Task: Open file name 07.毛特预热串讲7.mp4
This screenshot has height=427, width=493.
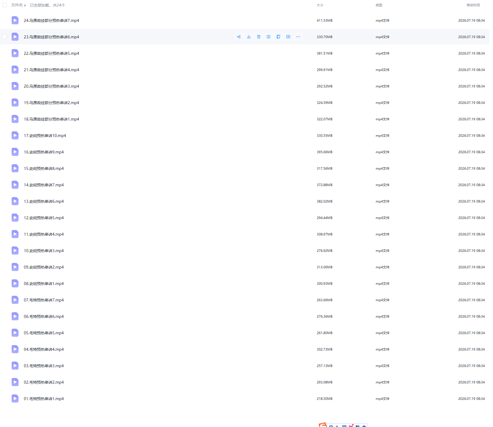Action: point(44,300)
